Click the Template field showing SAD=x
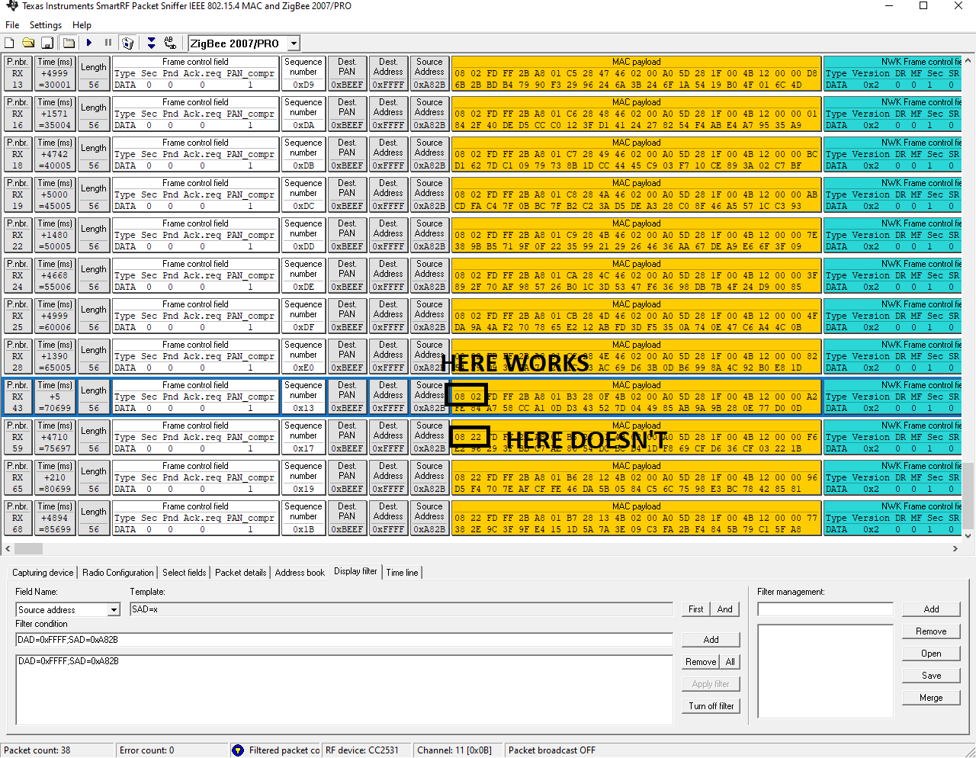 402,609
